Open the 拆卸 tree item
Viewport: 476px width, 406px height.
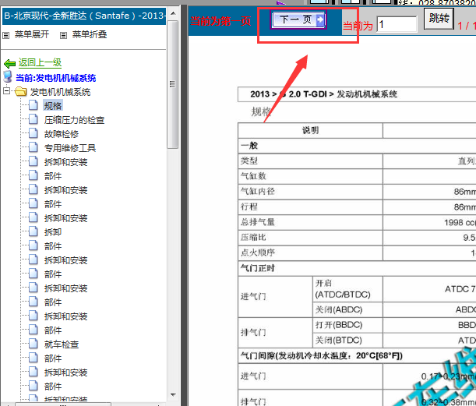tap(53, 232)
